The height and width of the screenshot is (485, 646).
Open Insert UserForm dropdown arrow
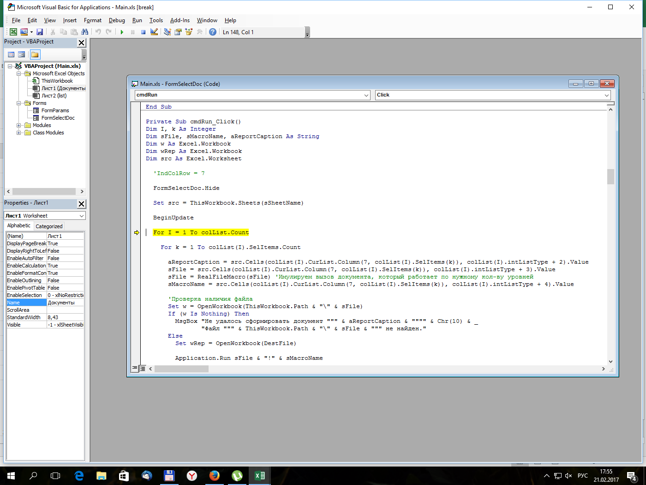[31, 32]
